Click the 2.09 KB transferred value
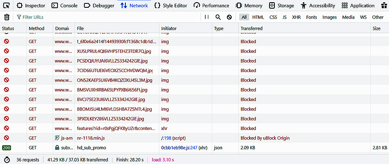 pyautogui.click(x=248, y=148)
